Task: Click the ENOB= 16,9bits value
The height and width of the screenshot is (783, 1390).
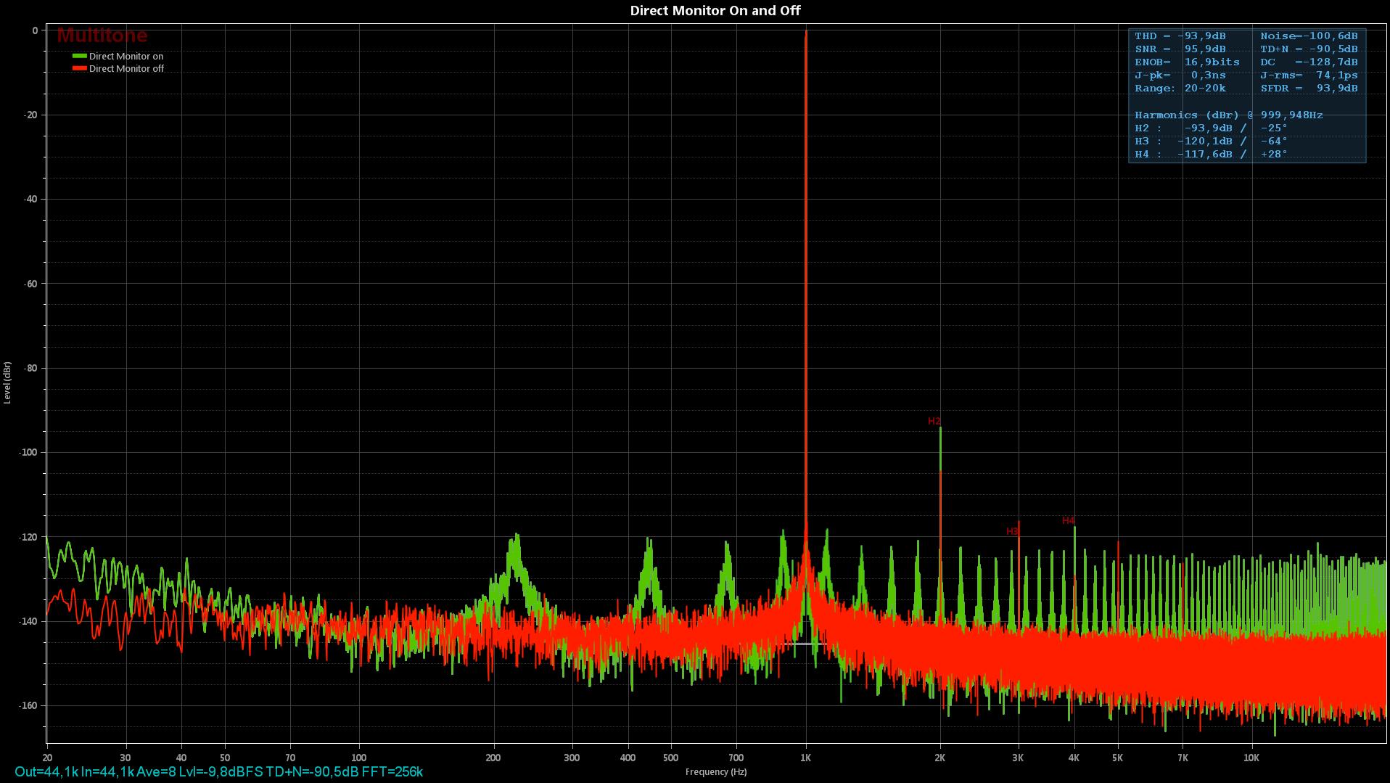Action: [1188, 62]
